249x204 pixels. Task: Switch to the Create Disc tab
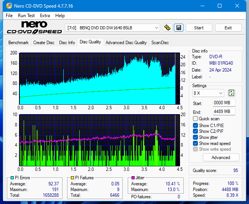pyautogui.click(x=44, y=43)
